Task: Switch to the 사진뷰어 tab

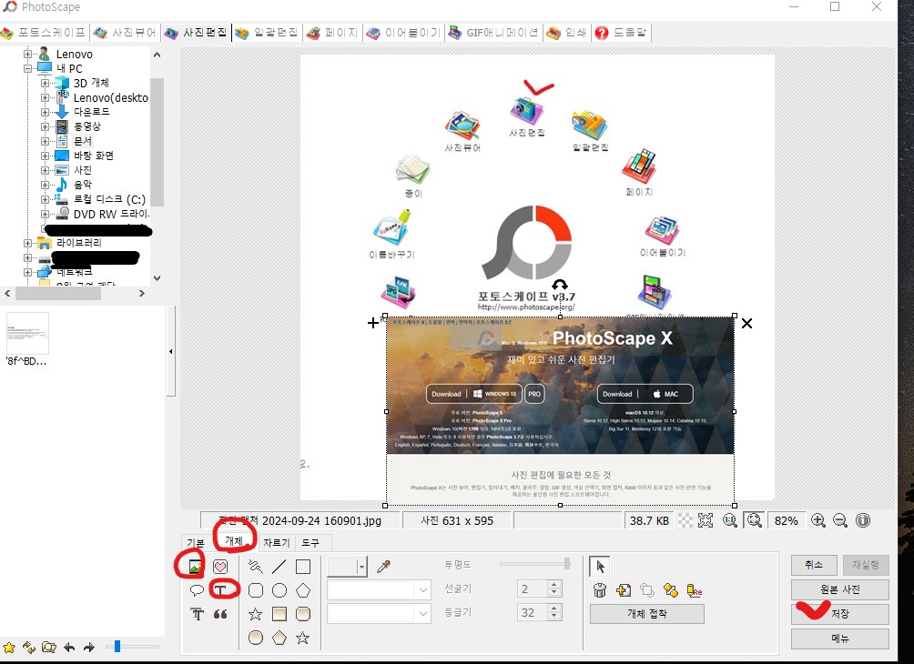Action: tap(126, 33)
